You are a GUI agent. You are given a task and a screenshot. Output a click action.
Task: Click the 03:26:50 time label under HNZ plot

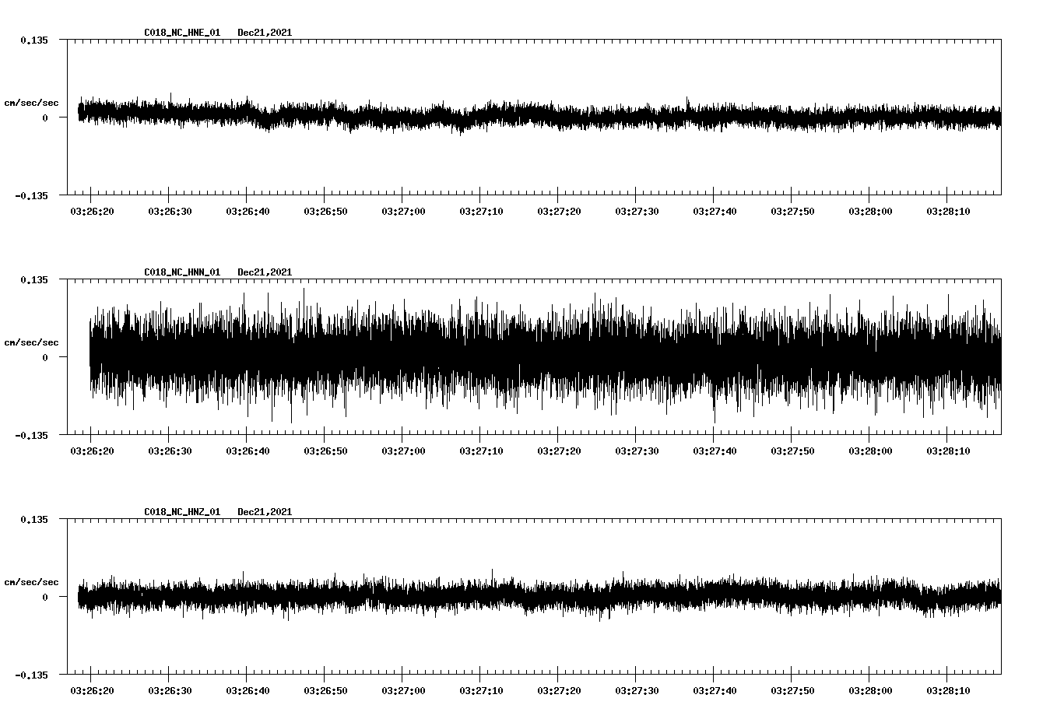point(325,690)
